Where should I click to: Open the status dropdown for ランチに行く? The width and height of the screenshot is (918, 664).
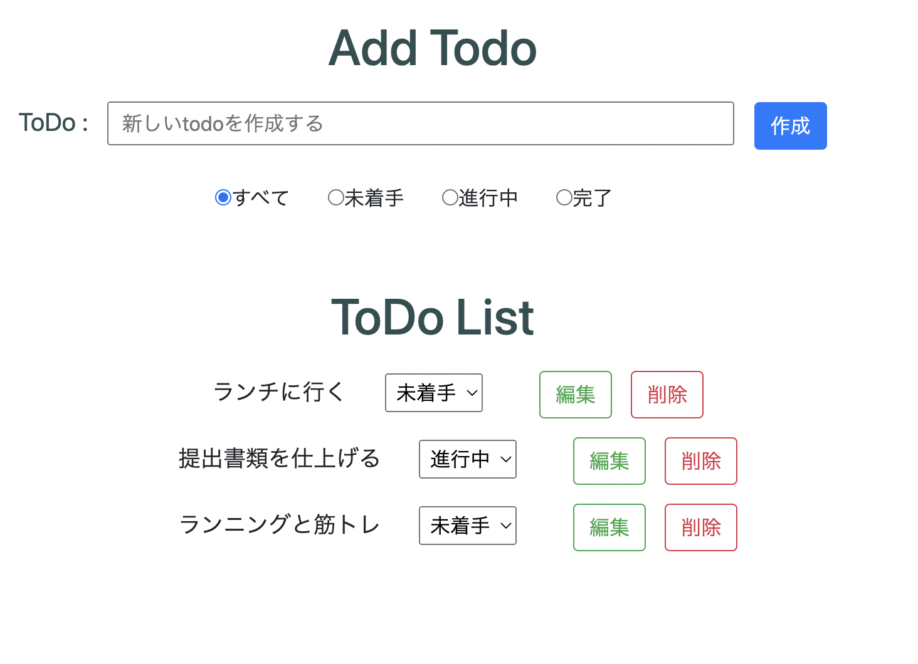click(433, 393)
